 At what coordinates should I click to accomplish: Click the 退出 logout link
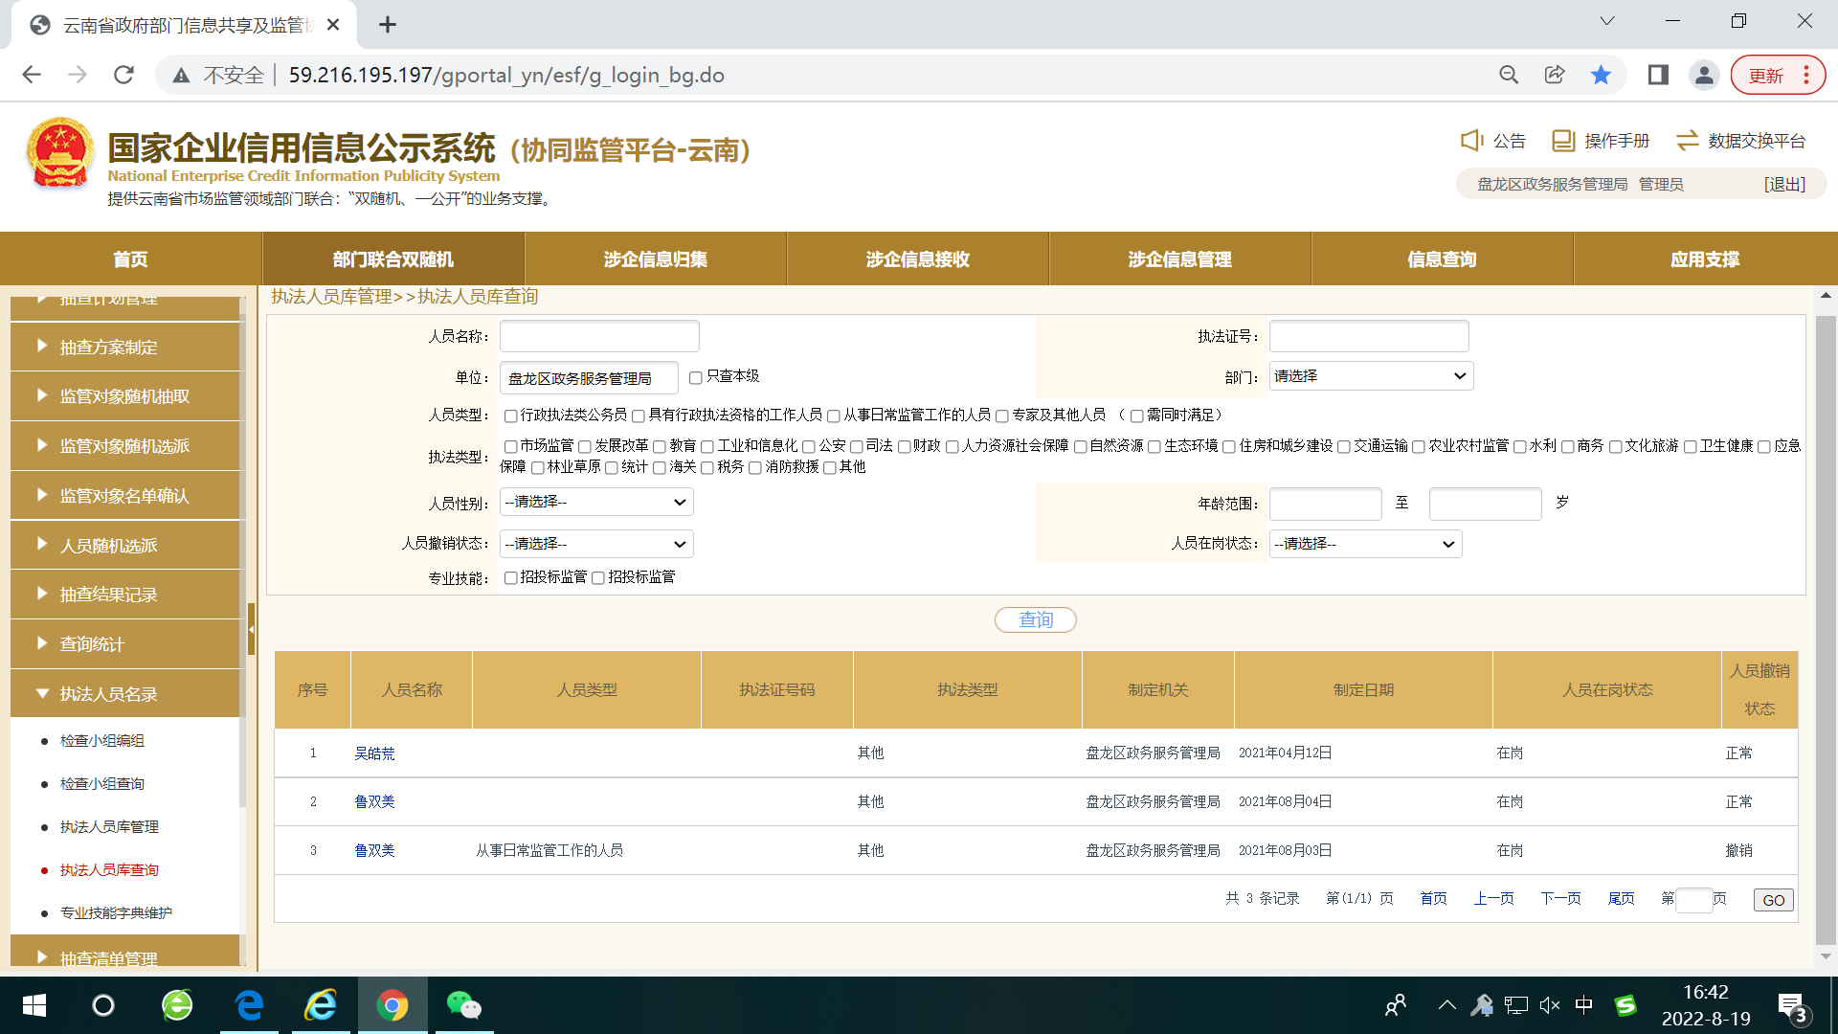tap(1784, 184)
